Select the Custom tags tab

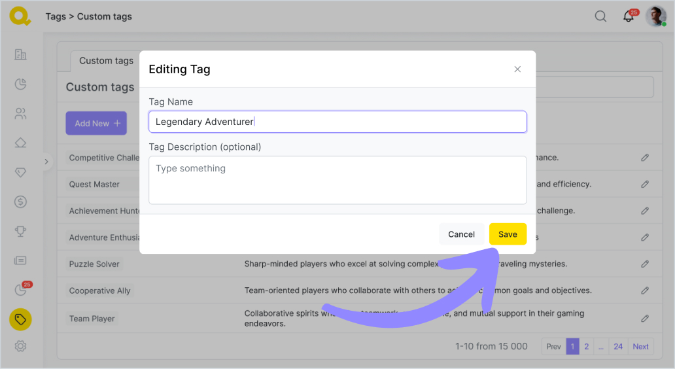click(x=106, y=61)
